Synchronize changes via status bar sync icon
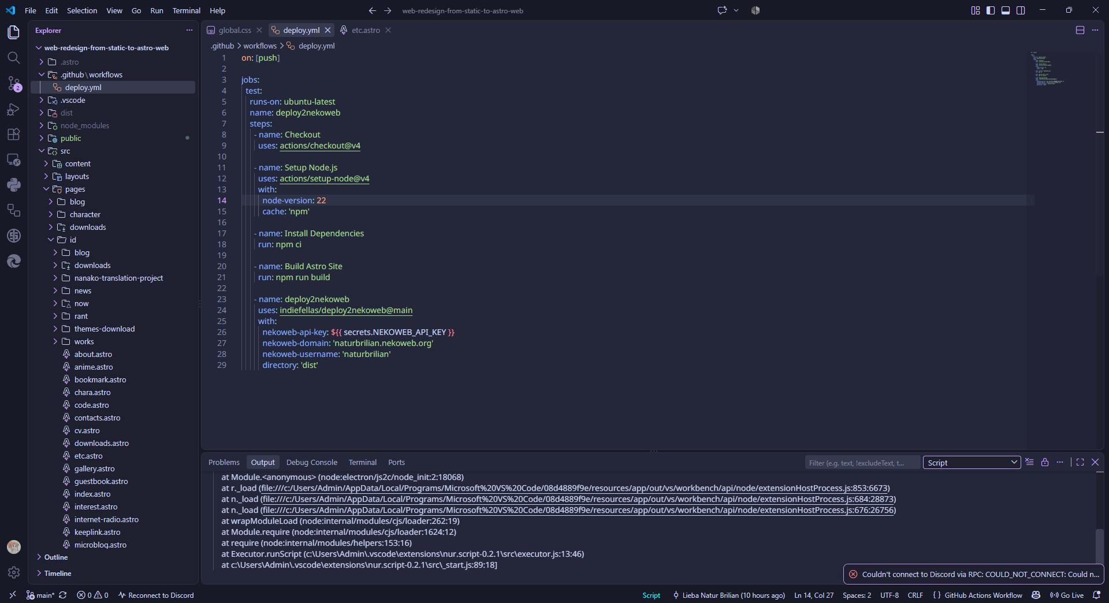Image resolution: width=1109 pixels, height=603 pixels. (63, 595)
